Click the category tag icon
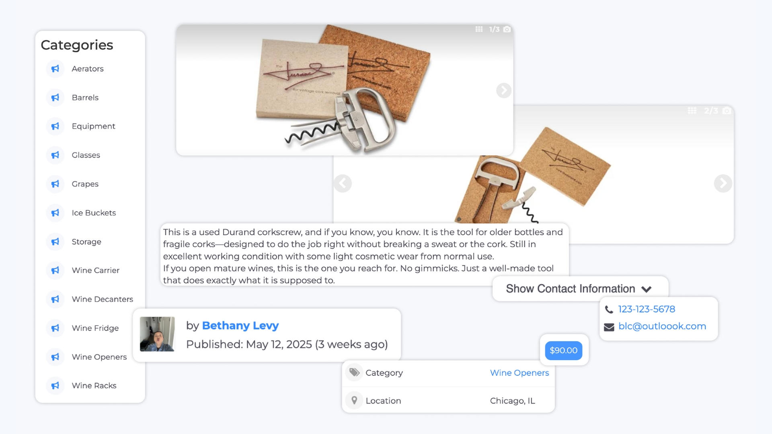Image resolution: width=772 pixels, height=434 pixels. 354,373
